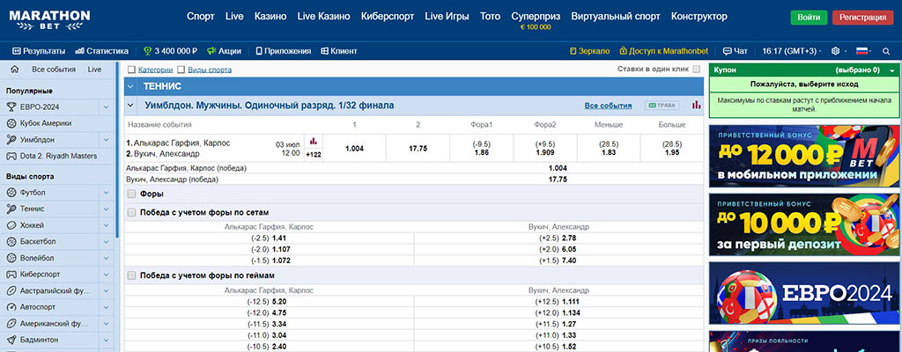The width and height of the screenshot is (902, 352).
Task: Open 3 400 000 ₽ prize link
Action: [x=170, y=51]
